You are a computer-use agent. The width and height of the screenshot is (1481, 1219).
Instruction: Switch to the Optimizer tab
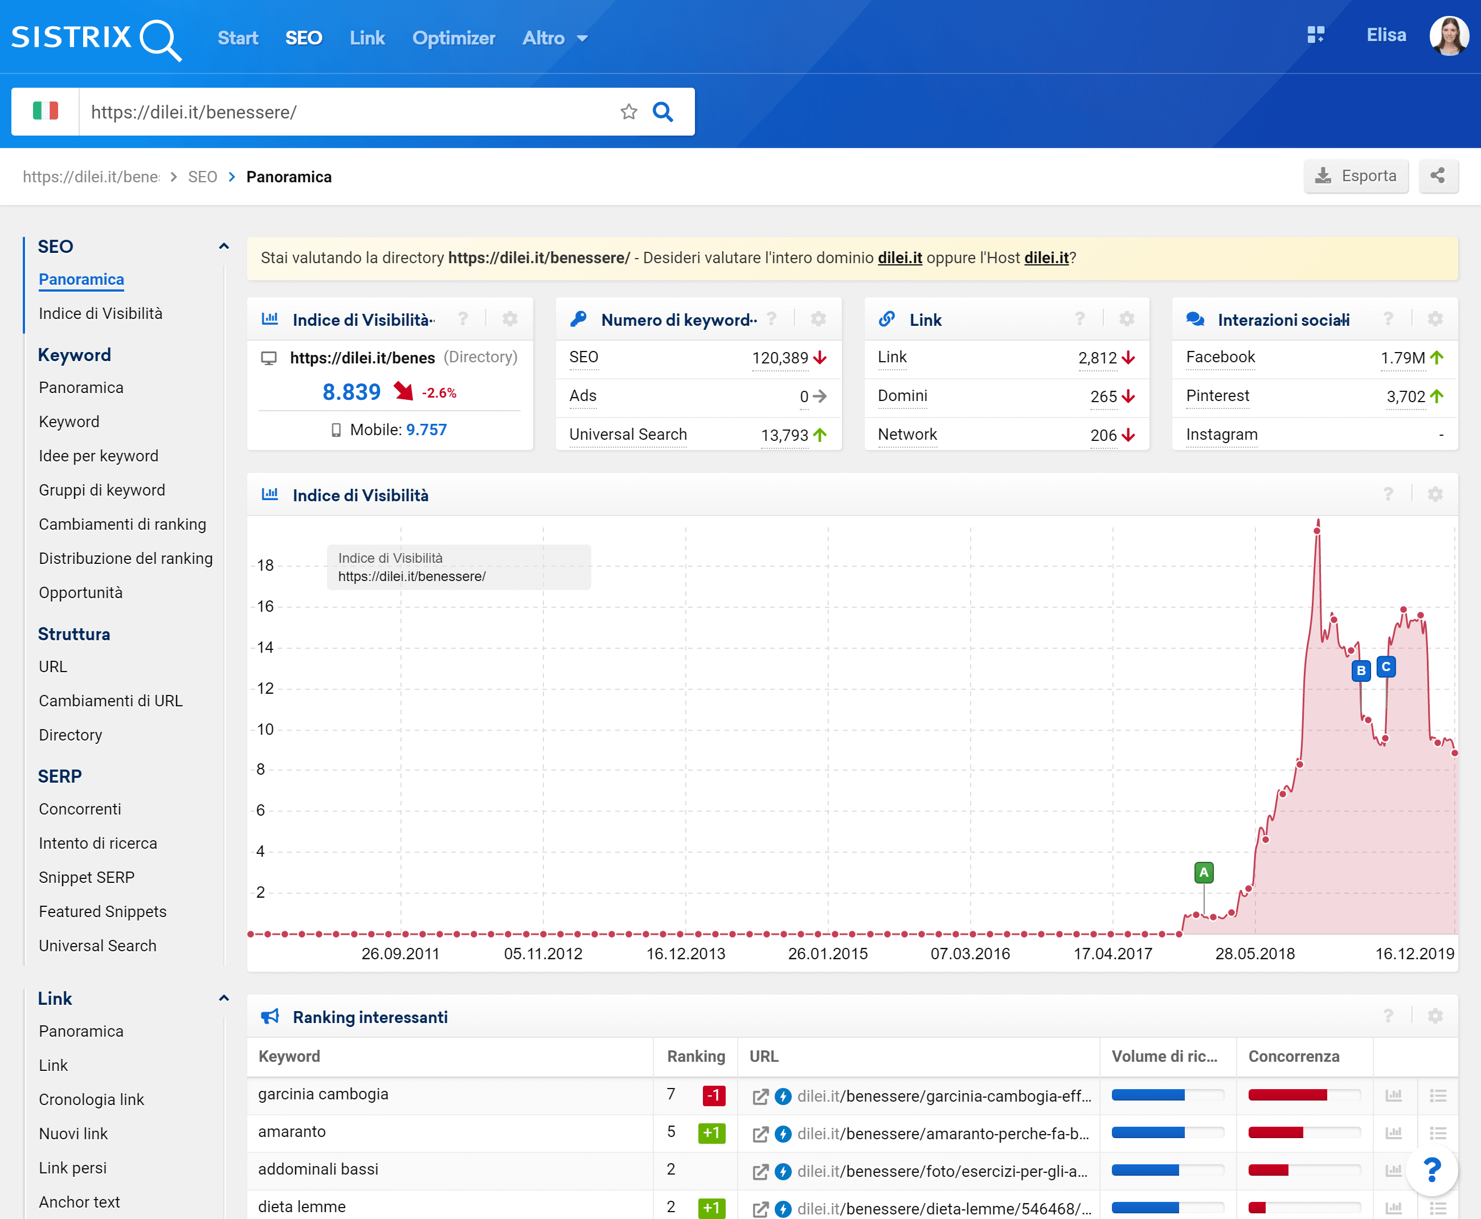(x=453, y=38)
